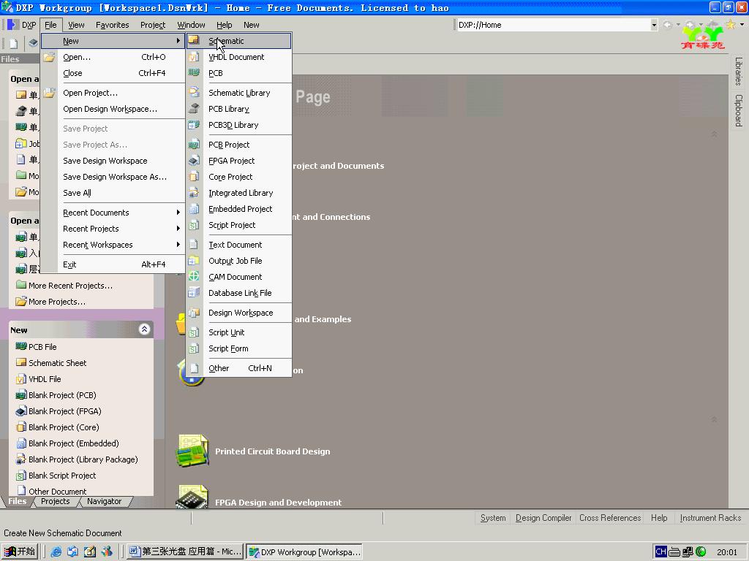
Task: Switch to the Navigator tab
Action: 104,501
